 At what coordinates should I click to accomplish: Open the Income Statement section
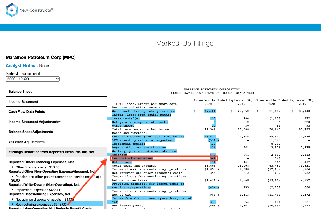point(56,101)
